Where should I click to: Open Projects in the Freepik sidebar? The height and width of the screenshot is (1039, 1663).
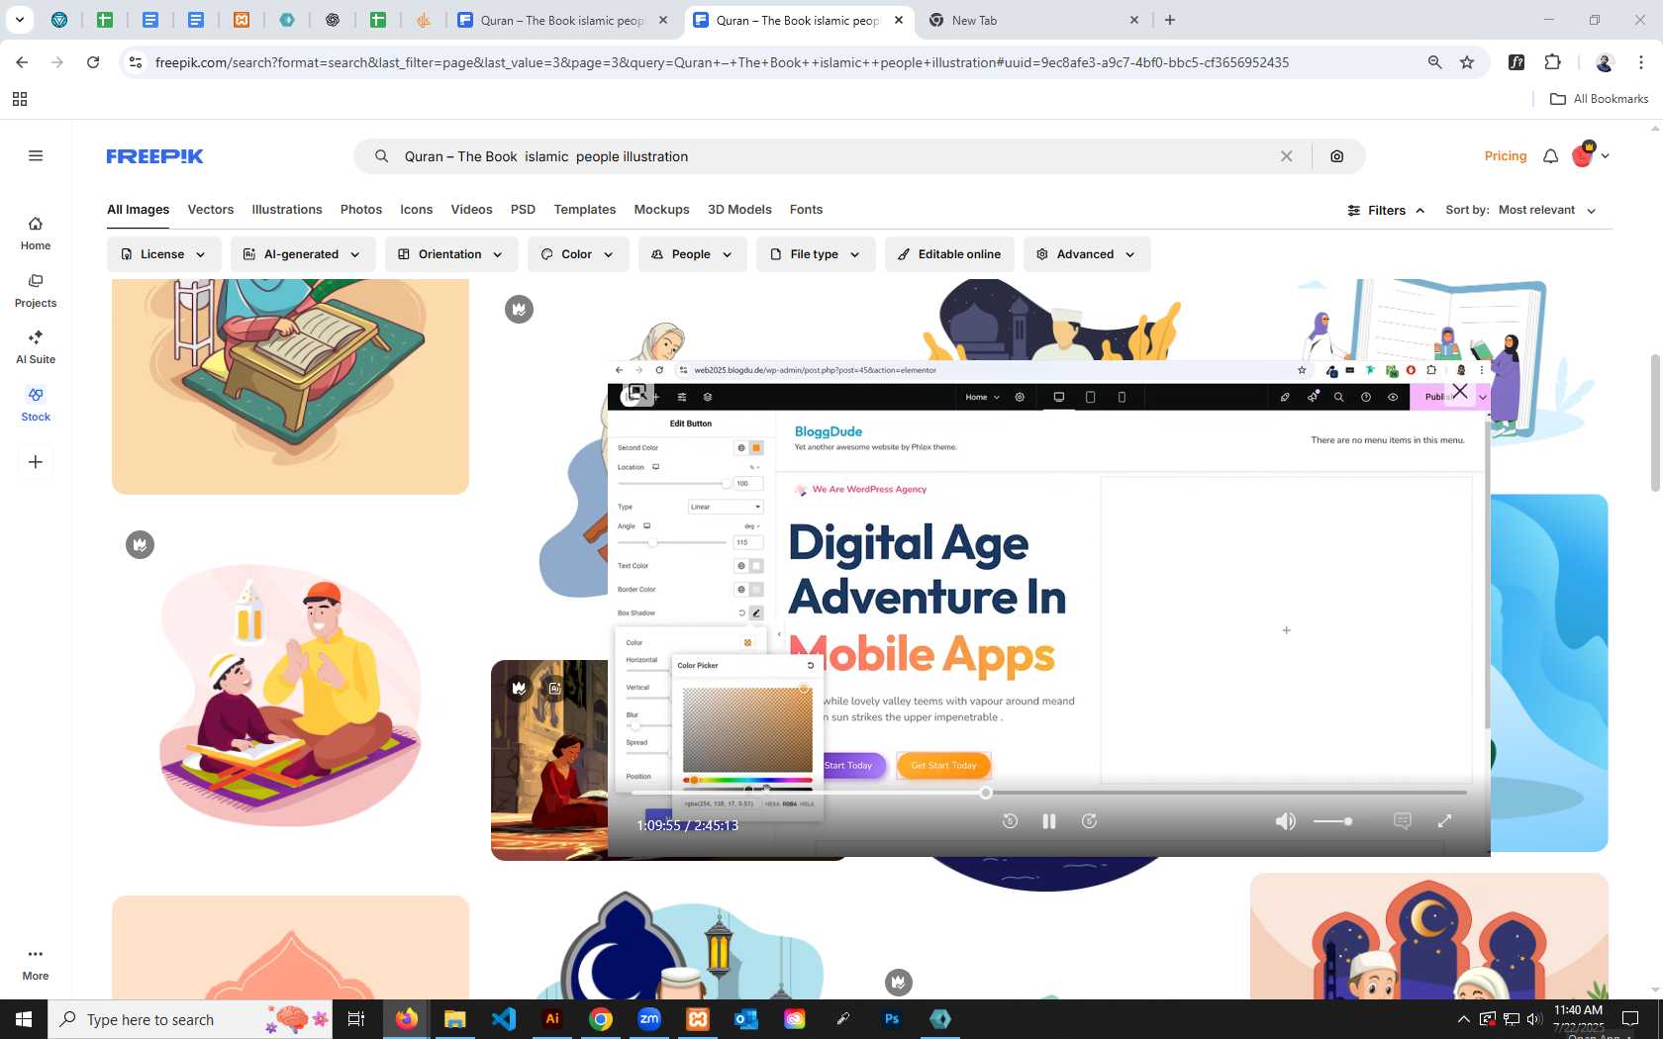[36, 291]
